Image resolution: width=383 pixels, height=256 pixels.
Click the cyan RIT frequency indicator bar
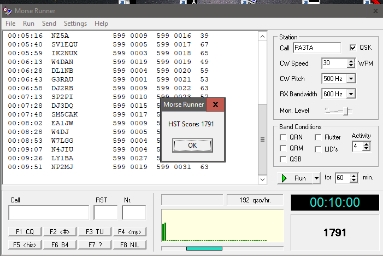tap(204, 248)
